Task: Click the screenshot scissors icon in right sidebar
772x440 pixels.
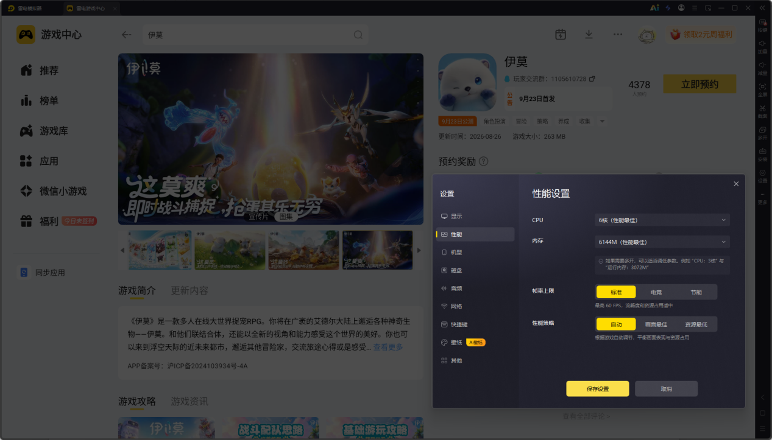Action: pos(762,108)
